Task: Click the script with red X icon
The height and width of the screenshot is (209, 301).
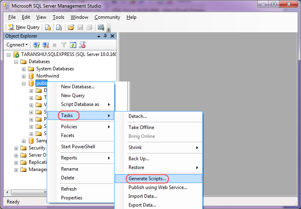Action: [82, 45]
